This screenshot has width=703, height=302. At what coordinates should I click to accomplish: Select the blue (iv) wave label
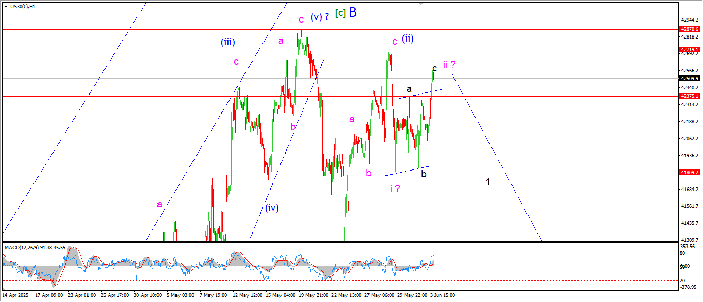tap(272, 208)
